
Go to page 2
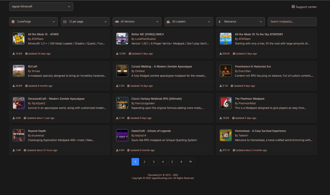click(145, 162)
